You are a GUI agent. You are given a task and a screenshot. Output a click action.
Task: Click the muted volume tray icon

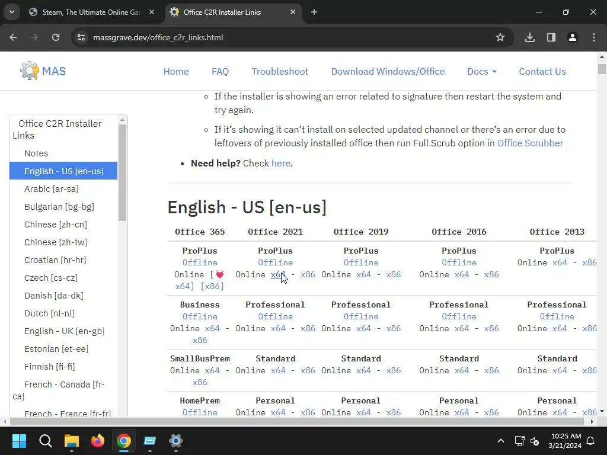pyautogui.click(x=535, y=441)
